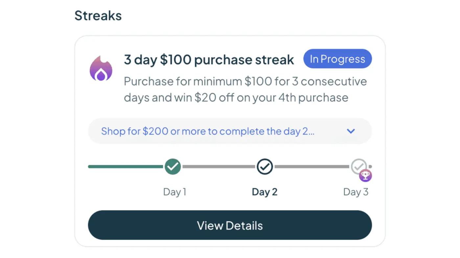460x258 pixels.
Task: Click the purple flame streak icon
Action: 101,68
